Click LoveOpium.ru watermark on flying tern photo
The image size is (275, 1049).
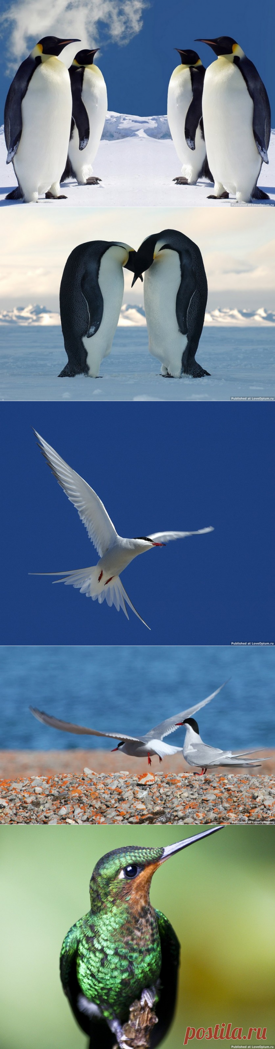coord(252,644)
